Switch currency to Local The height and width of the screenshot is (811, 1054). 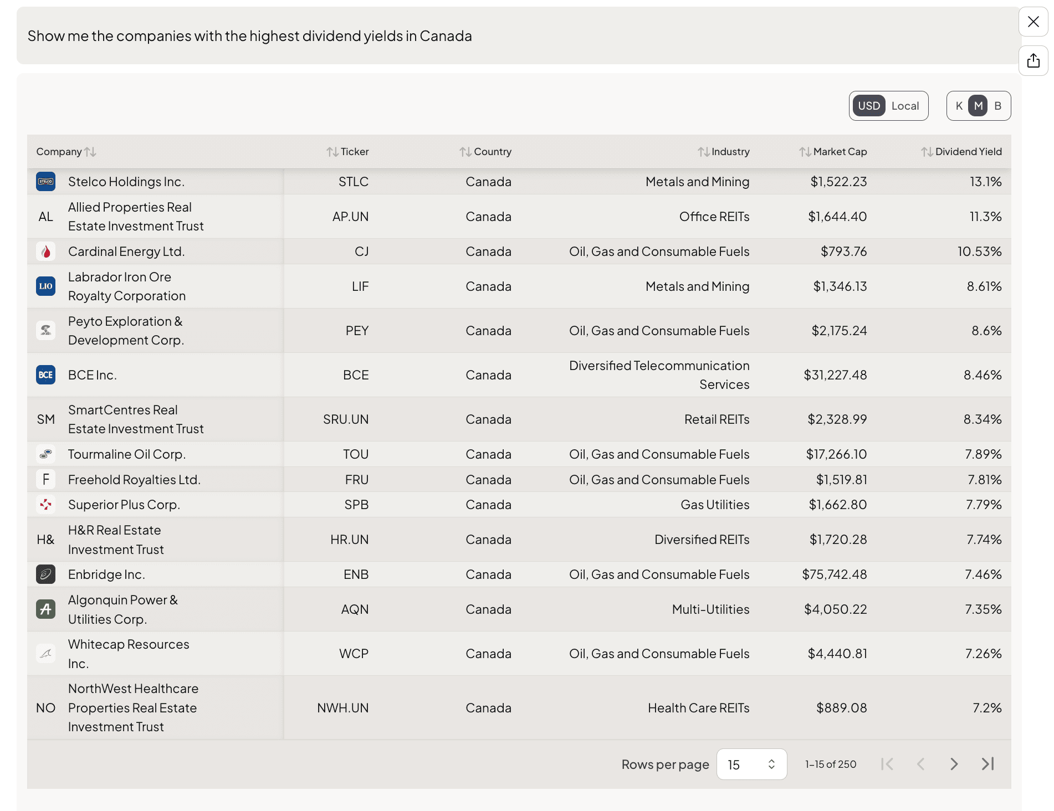point(905,106)
